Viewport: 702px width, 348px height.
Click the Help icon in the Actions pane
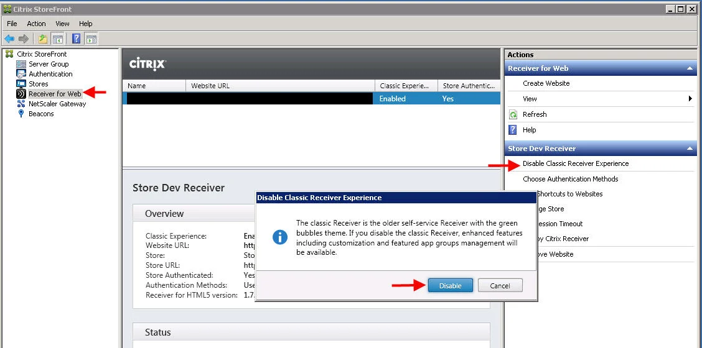click(x=513, y=130)
